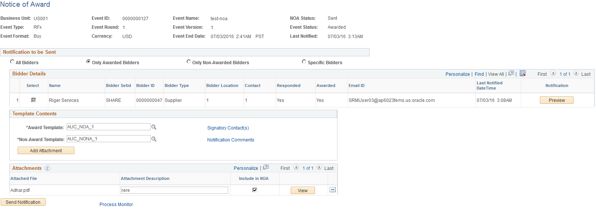This screenshot has width=596, height=212.
Task: Toggle Include in NOA checkbox
Action: 255,190
